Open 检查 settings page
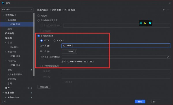Image resolution: width=173 pixels, height=105 pixels. 10,70
